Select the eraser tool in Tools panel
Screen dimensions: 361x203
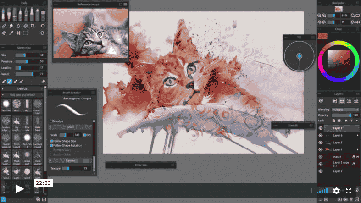tap(26, 26)
